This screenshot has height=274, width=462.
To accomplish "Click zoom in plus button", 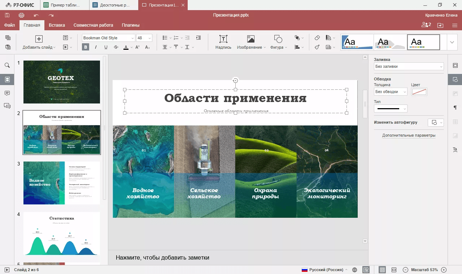I will (444, 270).
